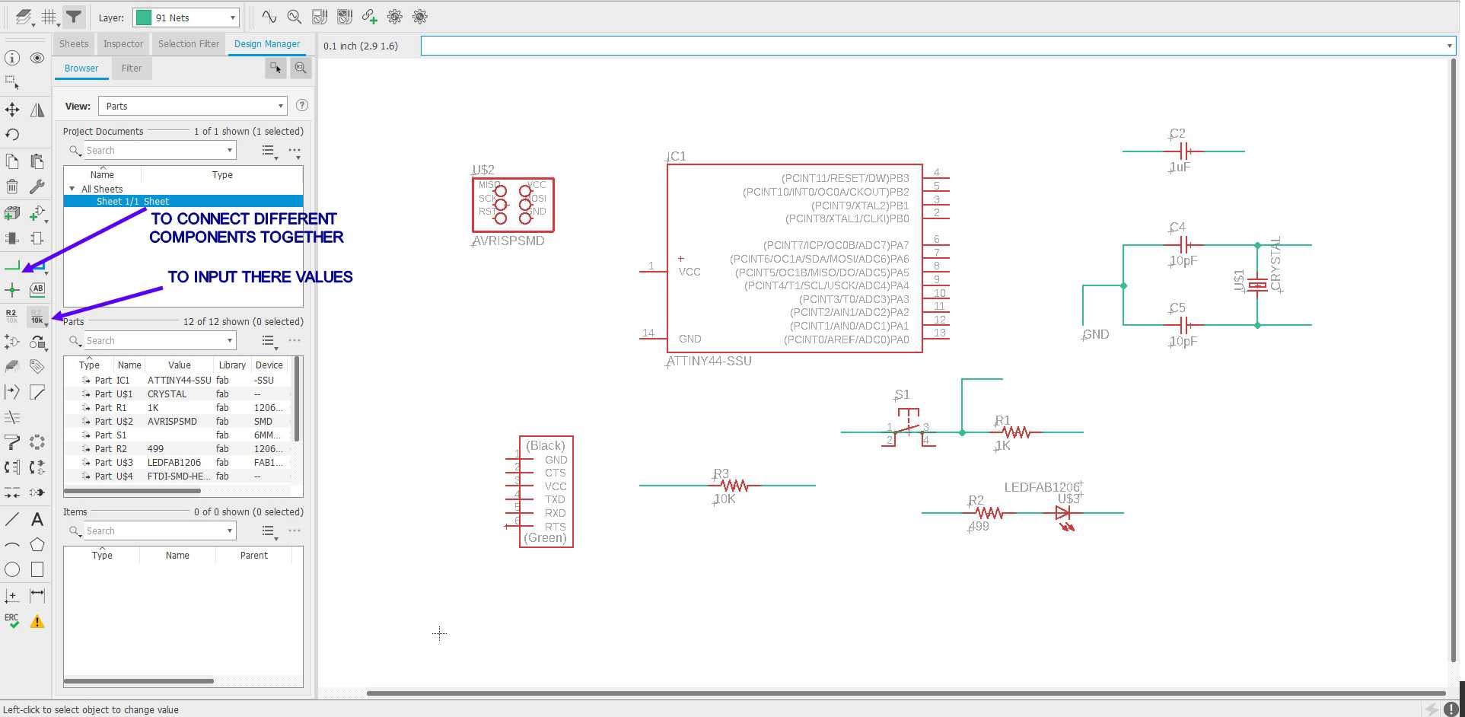The width and height of the screenshot is (1465, 717).
Task: Open the Label tool marked AB
Action: pyautogui.click(x=37, y=290)
